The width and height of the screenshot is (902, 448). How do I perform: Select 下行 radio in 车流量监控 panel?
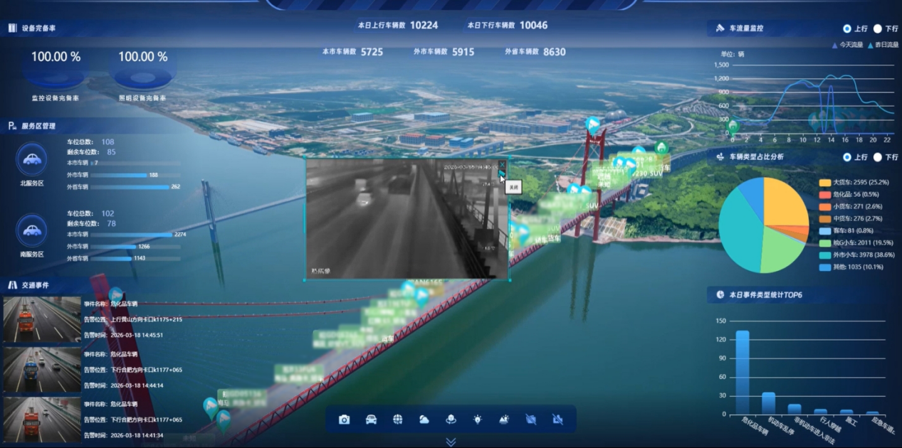(x=878, y=28)
